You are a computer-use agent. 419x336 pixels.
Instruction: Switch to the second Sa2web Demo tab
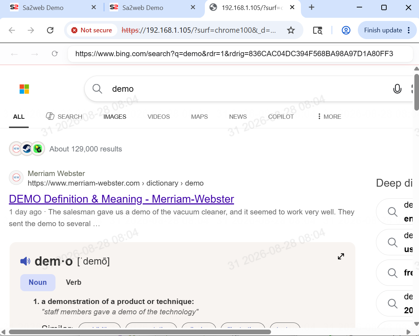point(143,8)
